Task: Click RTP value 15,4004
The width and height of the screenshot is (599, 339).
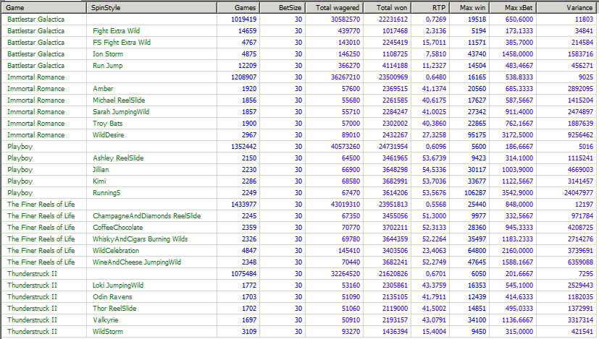Action: point(434,331)
